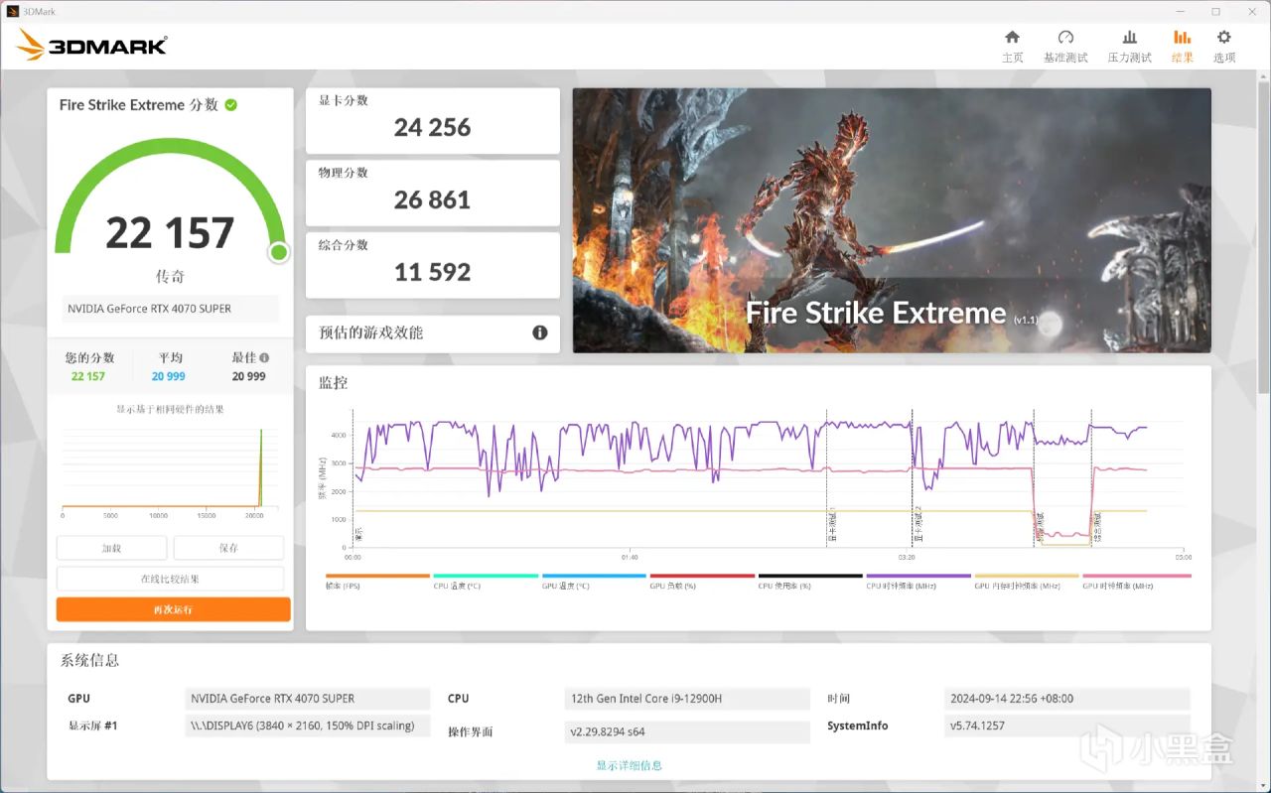Toggle the GPU 负载 (%) legend series
This screenshot has width=1271, height=793.
pos(702,582)
